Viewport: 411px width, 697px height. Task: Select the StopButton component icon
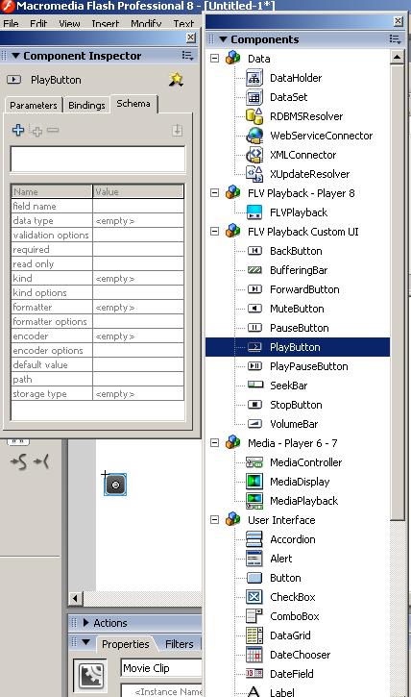click(x=254, y=405)
